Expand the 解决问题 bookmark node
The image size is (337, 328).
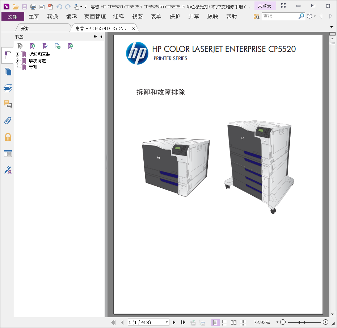click(18, 61)
